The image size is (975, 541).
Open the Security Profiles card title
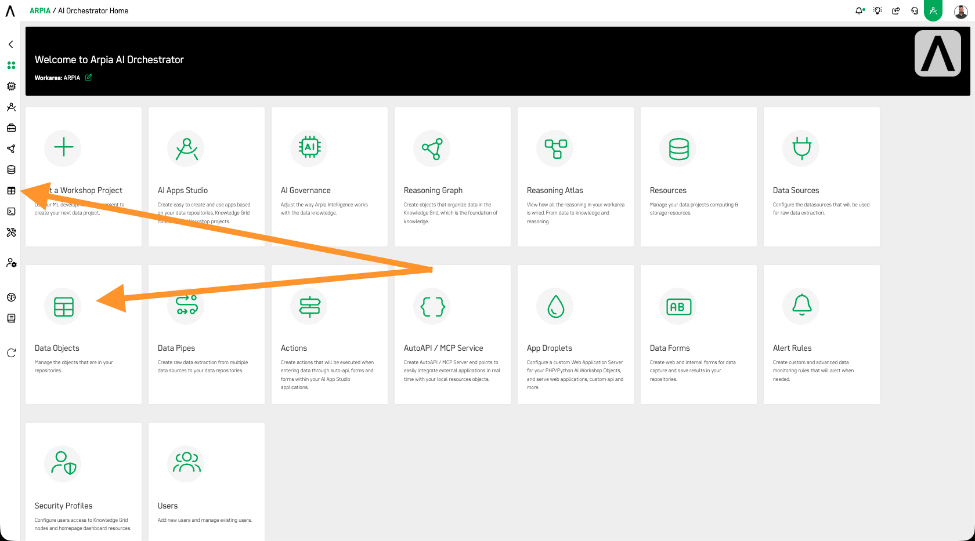63,506
